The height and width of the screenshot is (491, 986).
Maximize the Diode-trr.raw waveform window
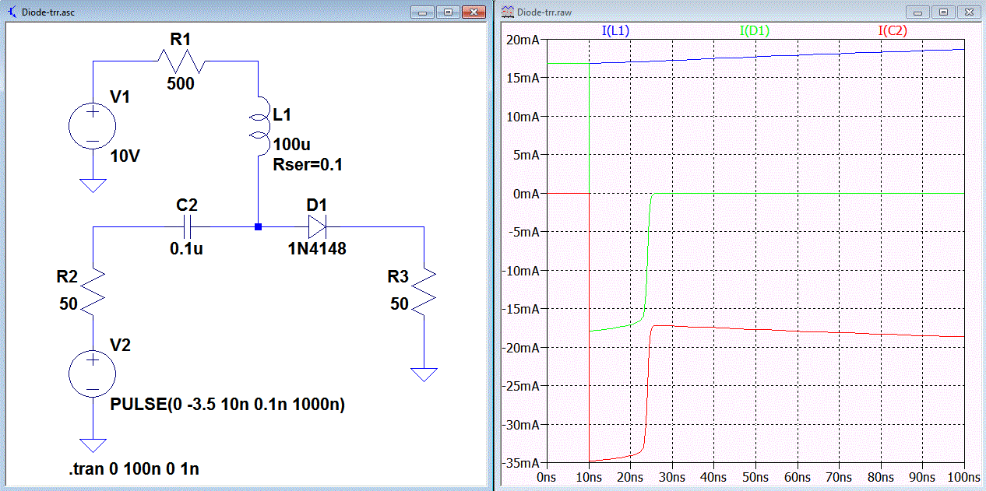pyautogui.click(x=943, y=12)
